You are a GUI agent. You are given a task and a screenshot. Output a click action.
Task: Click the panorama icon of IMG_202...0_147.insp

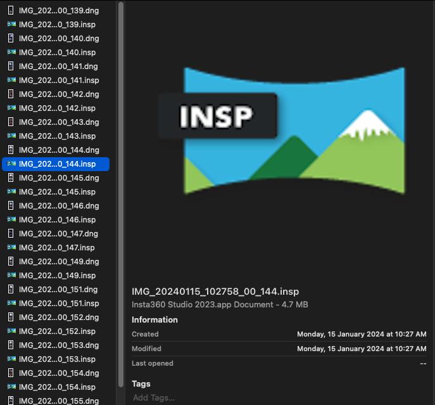tap(11, 247)
